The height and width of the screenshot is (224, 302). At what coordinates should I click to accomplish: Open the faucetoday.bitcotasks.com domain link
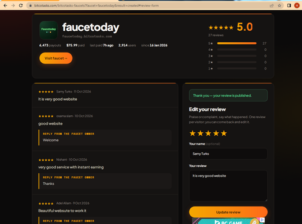87,36
